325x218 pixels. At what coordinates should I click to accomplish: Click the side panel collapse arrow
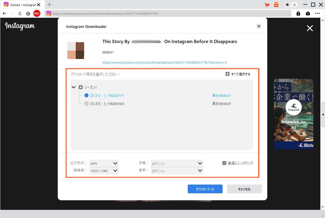pos(323,115)
